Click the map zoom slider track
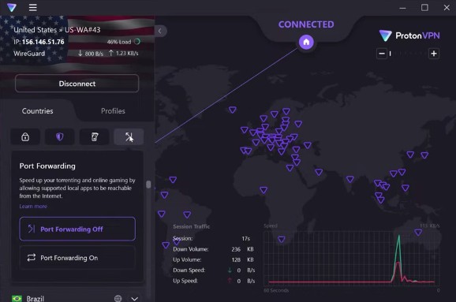The width and height of the screenshot is (456, 302). pos(408,54)
